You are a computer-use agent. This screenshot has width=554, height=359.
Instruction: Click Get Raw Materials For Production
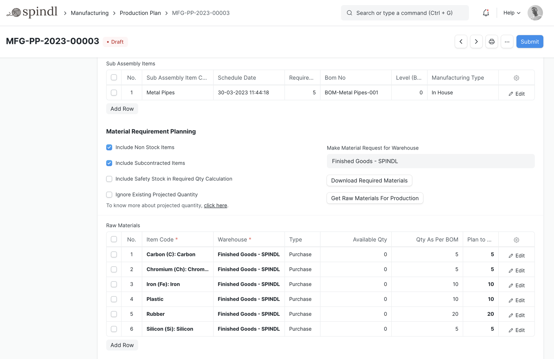click(x=375, y=198)
